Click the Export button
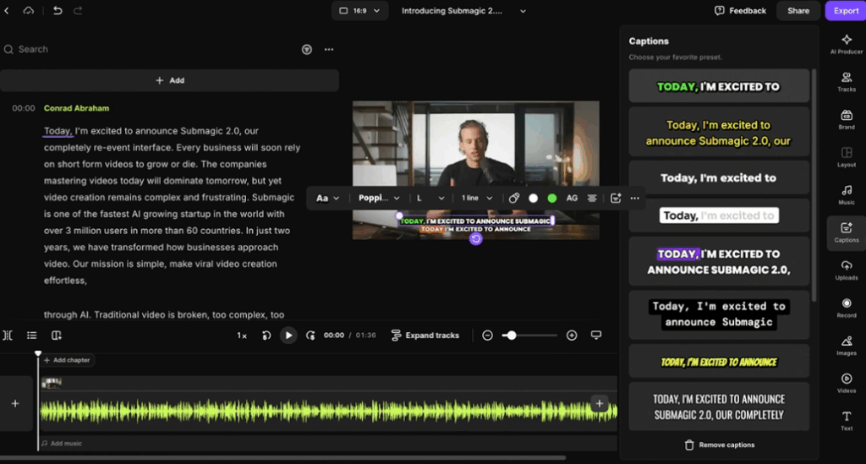 click(x=846, y=10)
